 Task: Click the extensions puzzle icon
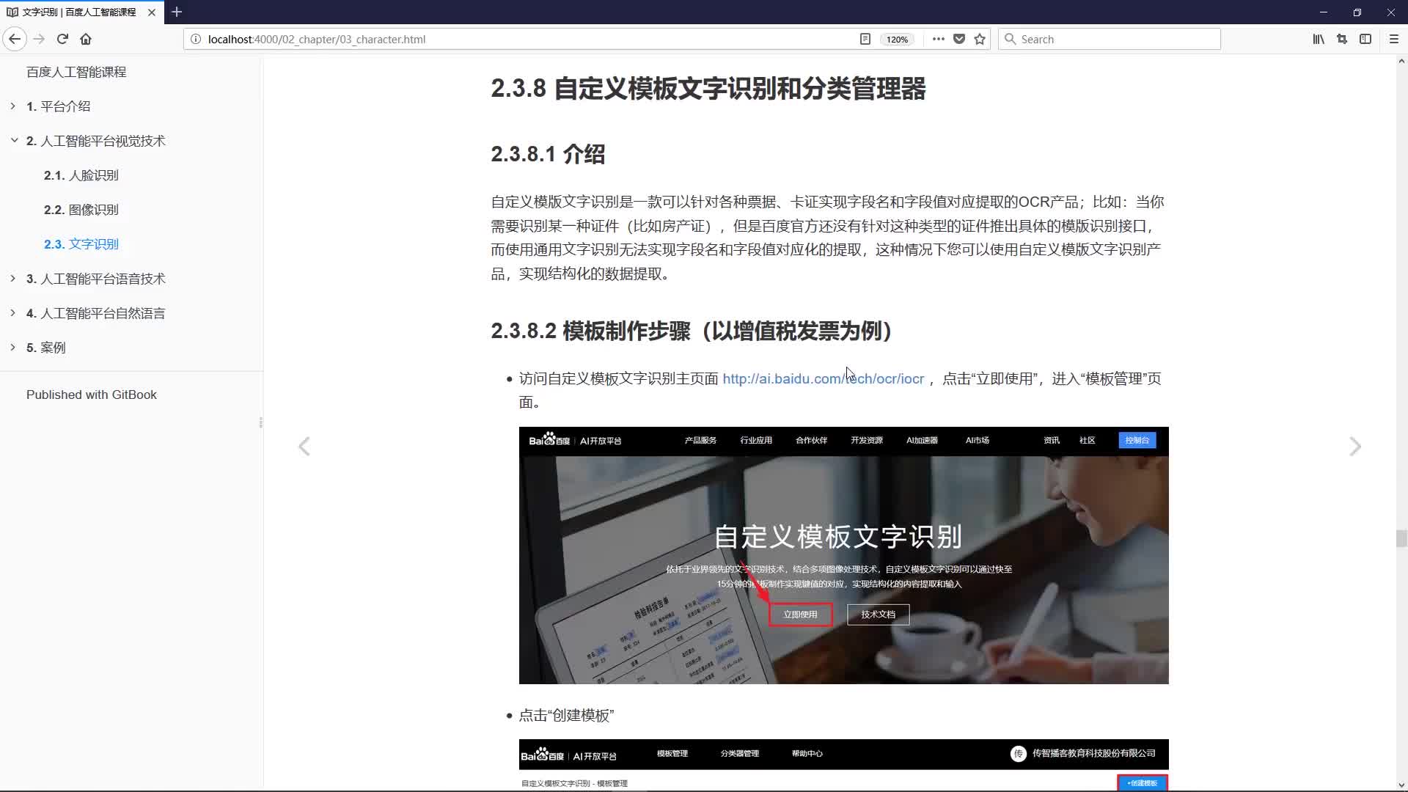1343,39
